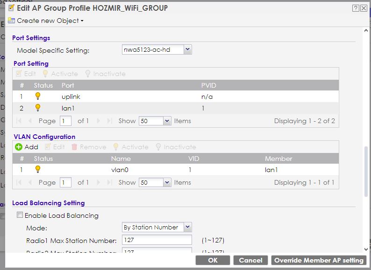This screenshot has height=270, width=371.
Task: Click the PVID column header
Action: point(208,85)
